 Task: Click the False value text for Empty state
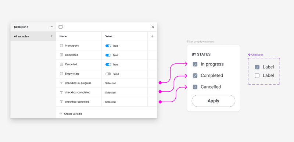(116, 74)
